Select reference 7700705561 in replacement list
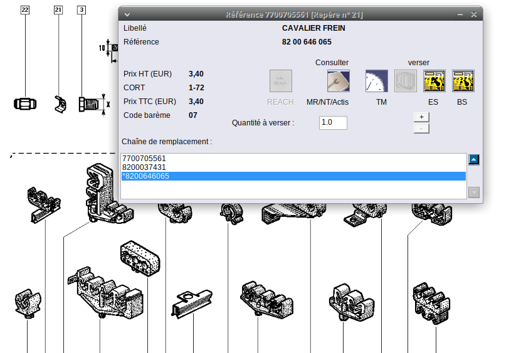Viewport: 521px width, 353px height. 144,159
